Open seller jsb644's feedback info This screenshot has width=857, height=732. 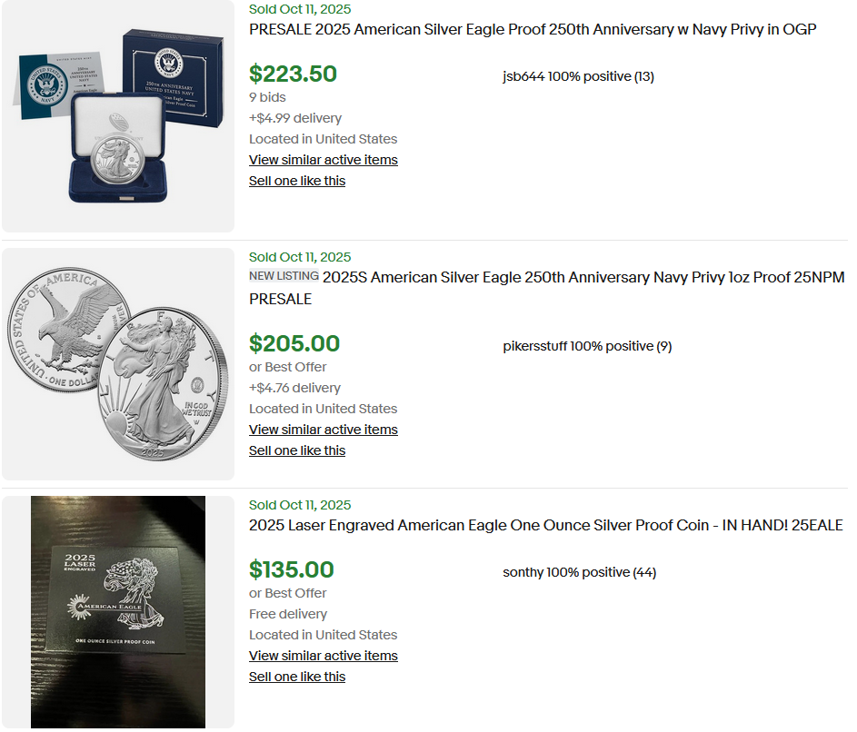578,76
